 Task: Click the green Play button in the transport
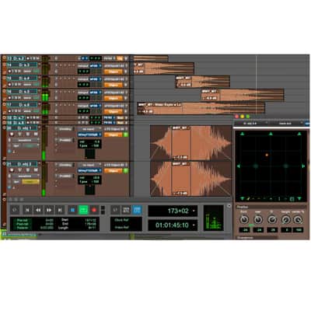click(83, 210)
